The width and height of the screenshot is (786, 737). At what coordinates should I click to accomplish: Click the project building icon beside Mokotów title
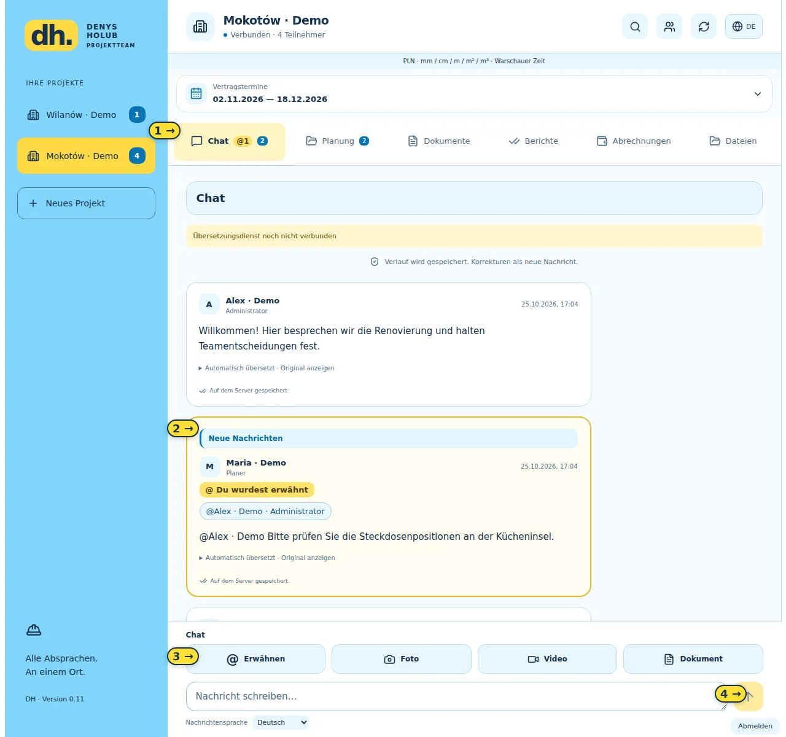tap(200, 26)
